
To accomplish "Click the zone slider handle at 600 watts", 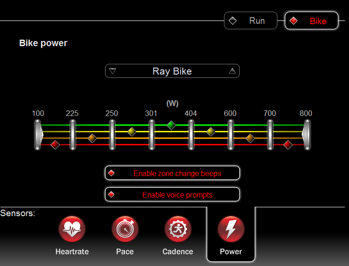I will click(x=230, y=135).
